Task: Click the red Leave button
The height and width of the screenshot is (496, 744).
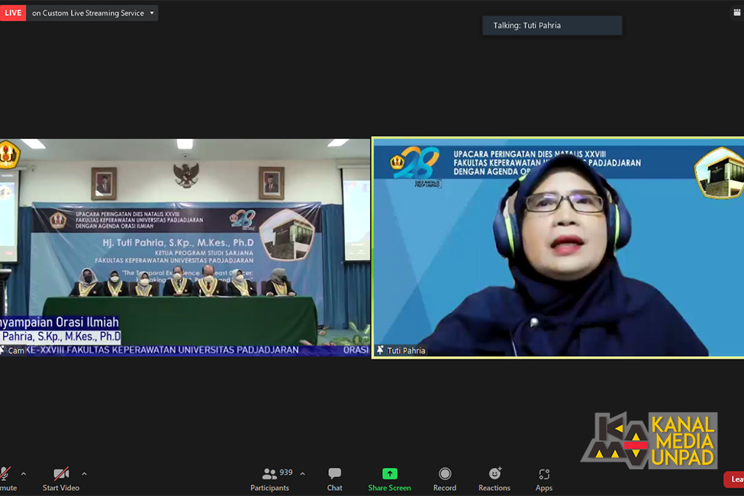Action: pyautogui.click(x=734, y=479)
